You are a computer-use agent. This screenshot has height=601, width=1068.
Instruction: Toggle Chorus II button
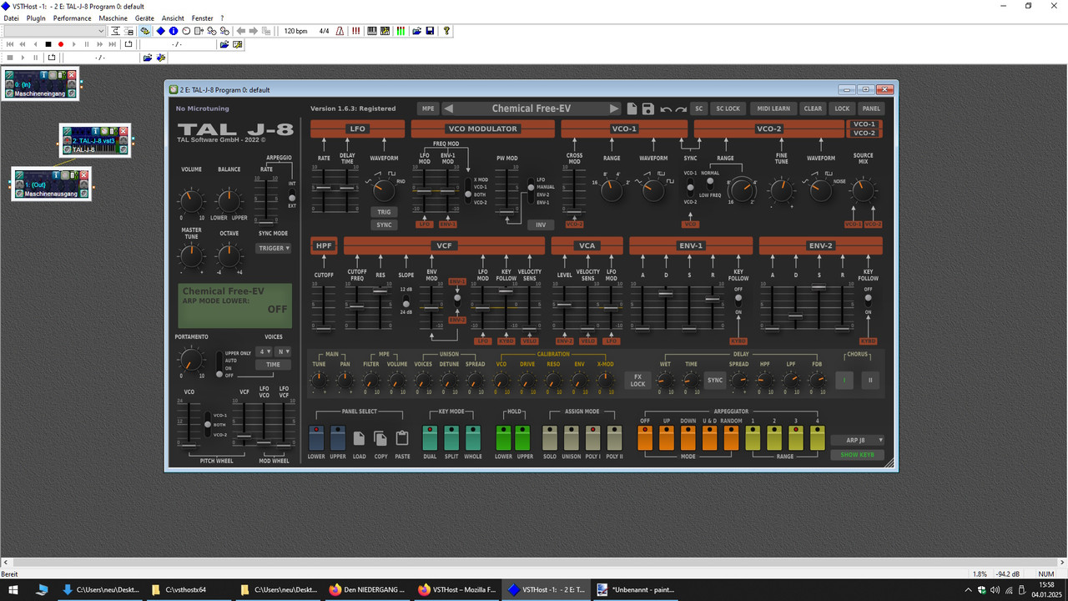point(870,381)
